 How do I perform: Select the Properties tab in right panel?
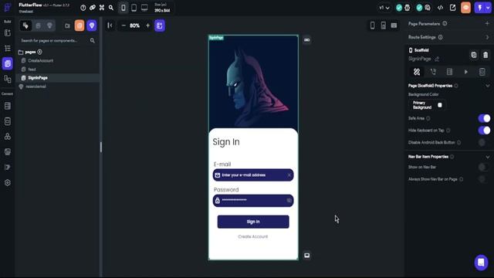tap(417, 72)
